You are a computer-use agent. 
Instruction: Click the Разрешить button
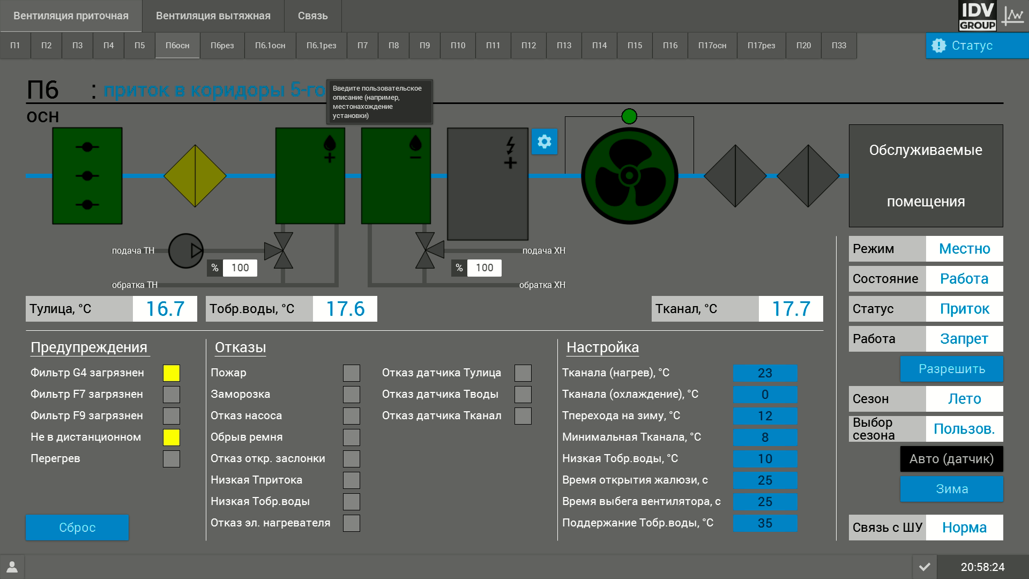(x=952, y=369)
